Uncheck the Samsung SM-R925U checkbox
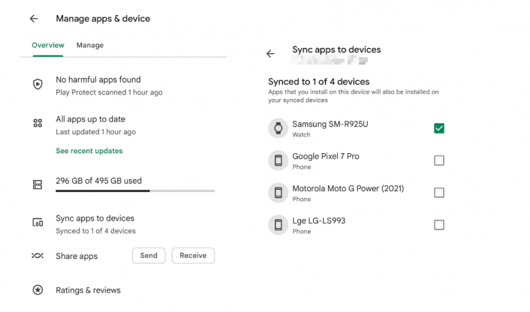This screenshot has height=312, width=530. point(439,128)
